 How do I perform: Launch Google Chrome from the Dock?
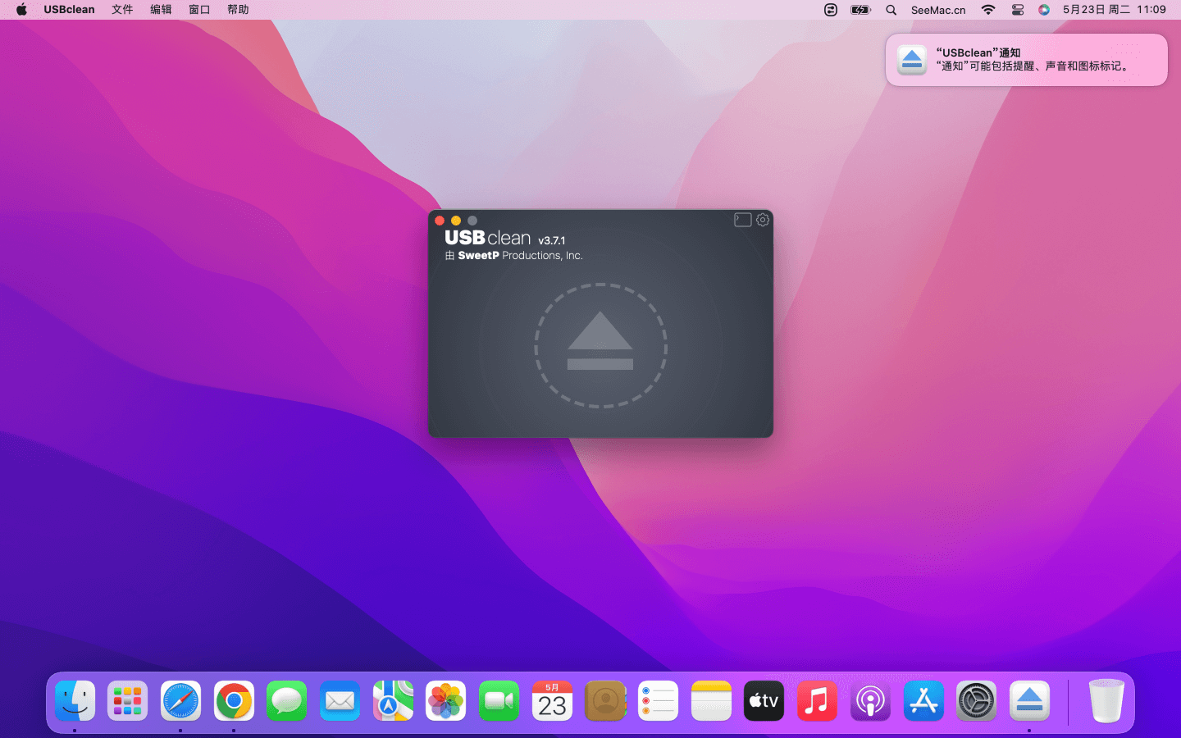tap(234, 701)
